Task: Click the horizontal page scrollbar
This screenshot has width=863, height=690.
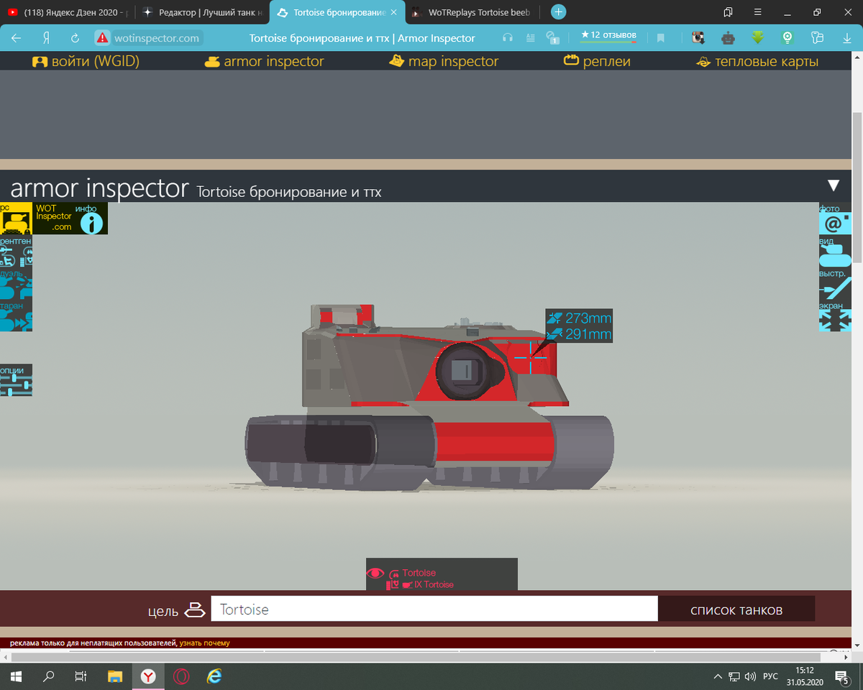Action: click(416, 657)
